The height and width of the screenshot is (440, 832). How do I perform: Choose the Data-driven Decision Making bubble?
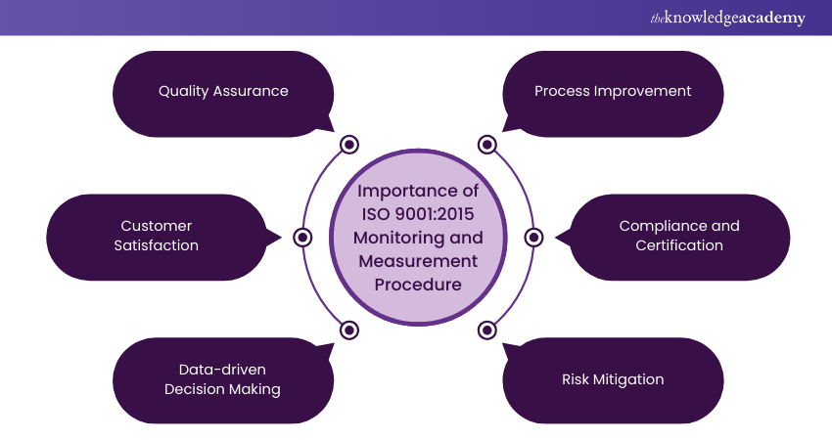(223, 379)
